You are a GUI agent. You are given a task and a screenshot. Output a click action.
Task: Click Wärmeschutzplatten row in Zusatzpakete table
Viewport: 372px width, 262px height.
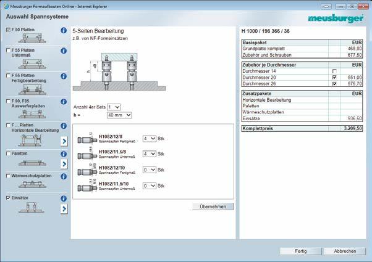pos(302,112)
